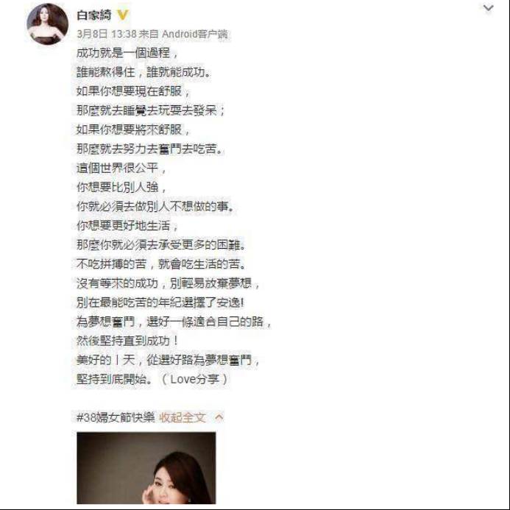Screen dimensions: 510x510
Task: Click the 收起全文 link
Action: tap(183, 417)
